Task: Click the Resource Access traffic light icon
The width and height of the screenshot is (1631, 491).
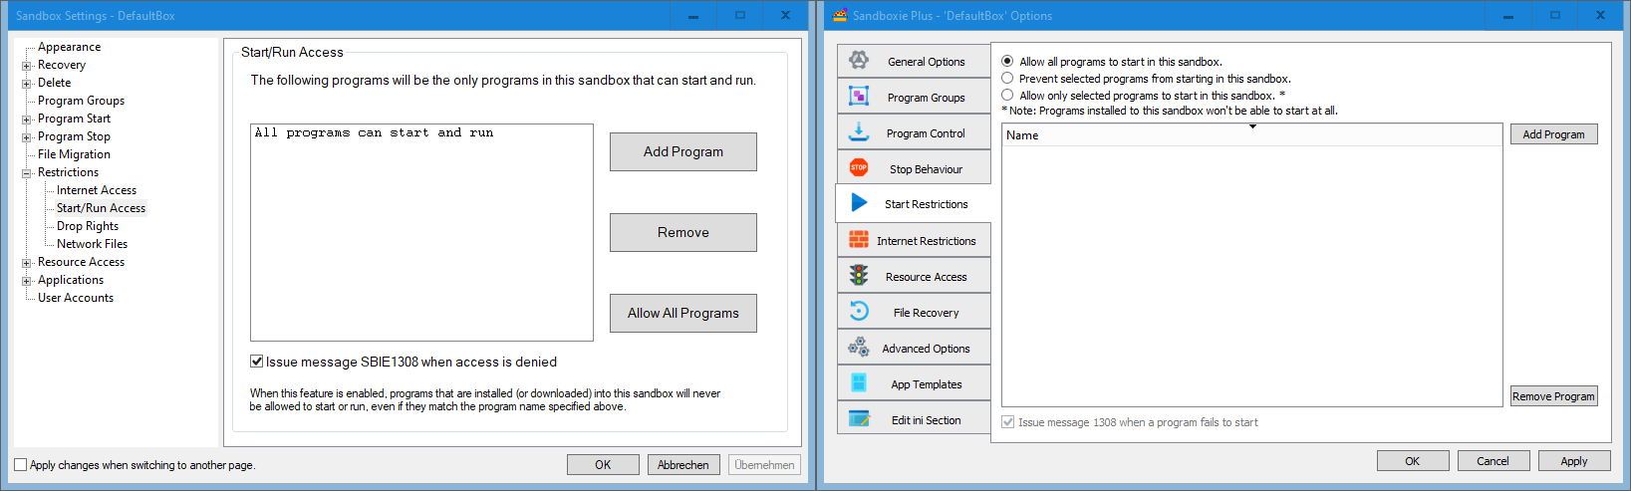Action: pyautogui.click(x=859, y=276)
